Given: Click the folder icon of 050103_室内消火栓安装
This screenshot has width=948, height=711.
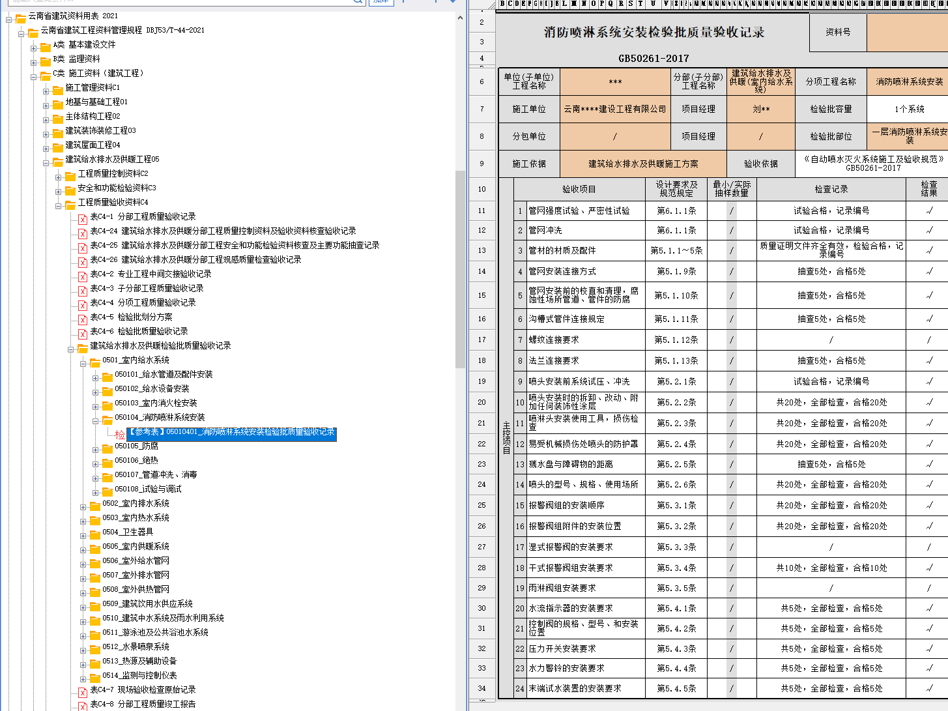Looking at the screenshot, I should 107,405.
